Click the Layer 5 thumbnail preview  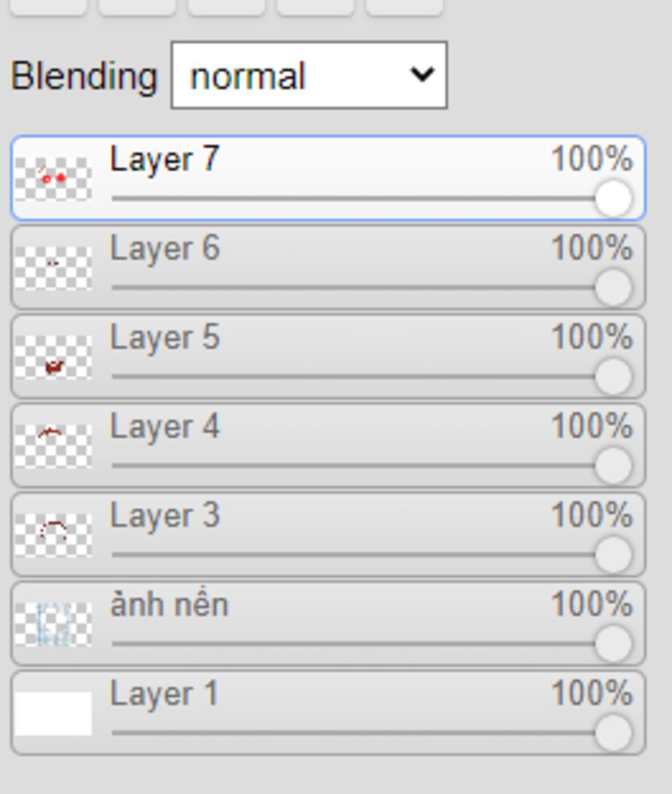coord(53,357)
